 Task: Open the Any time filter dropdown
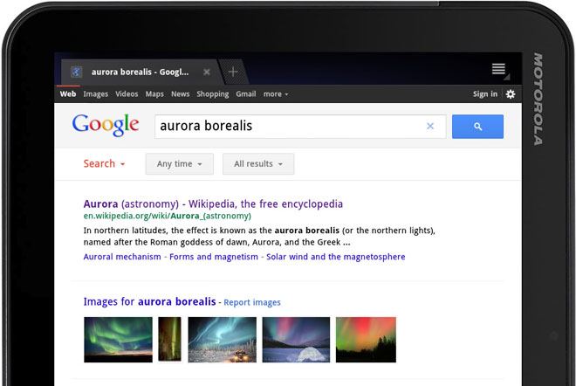coord(180,164)
